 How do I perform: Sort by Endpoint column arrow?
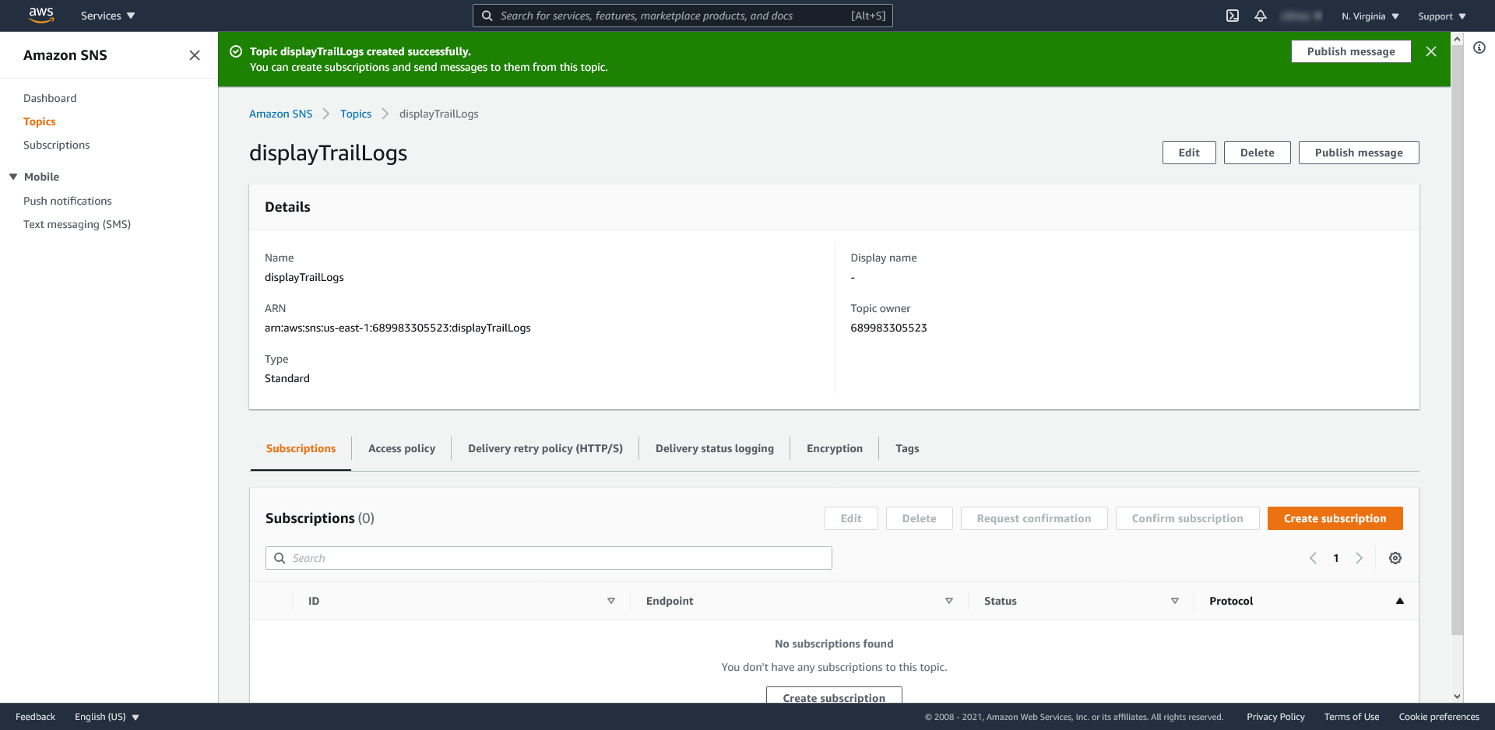949,601
